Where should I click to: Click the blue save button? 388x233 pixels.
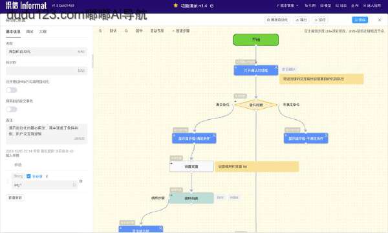[360, 20]
